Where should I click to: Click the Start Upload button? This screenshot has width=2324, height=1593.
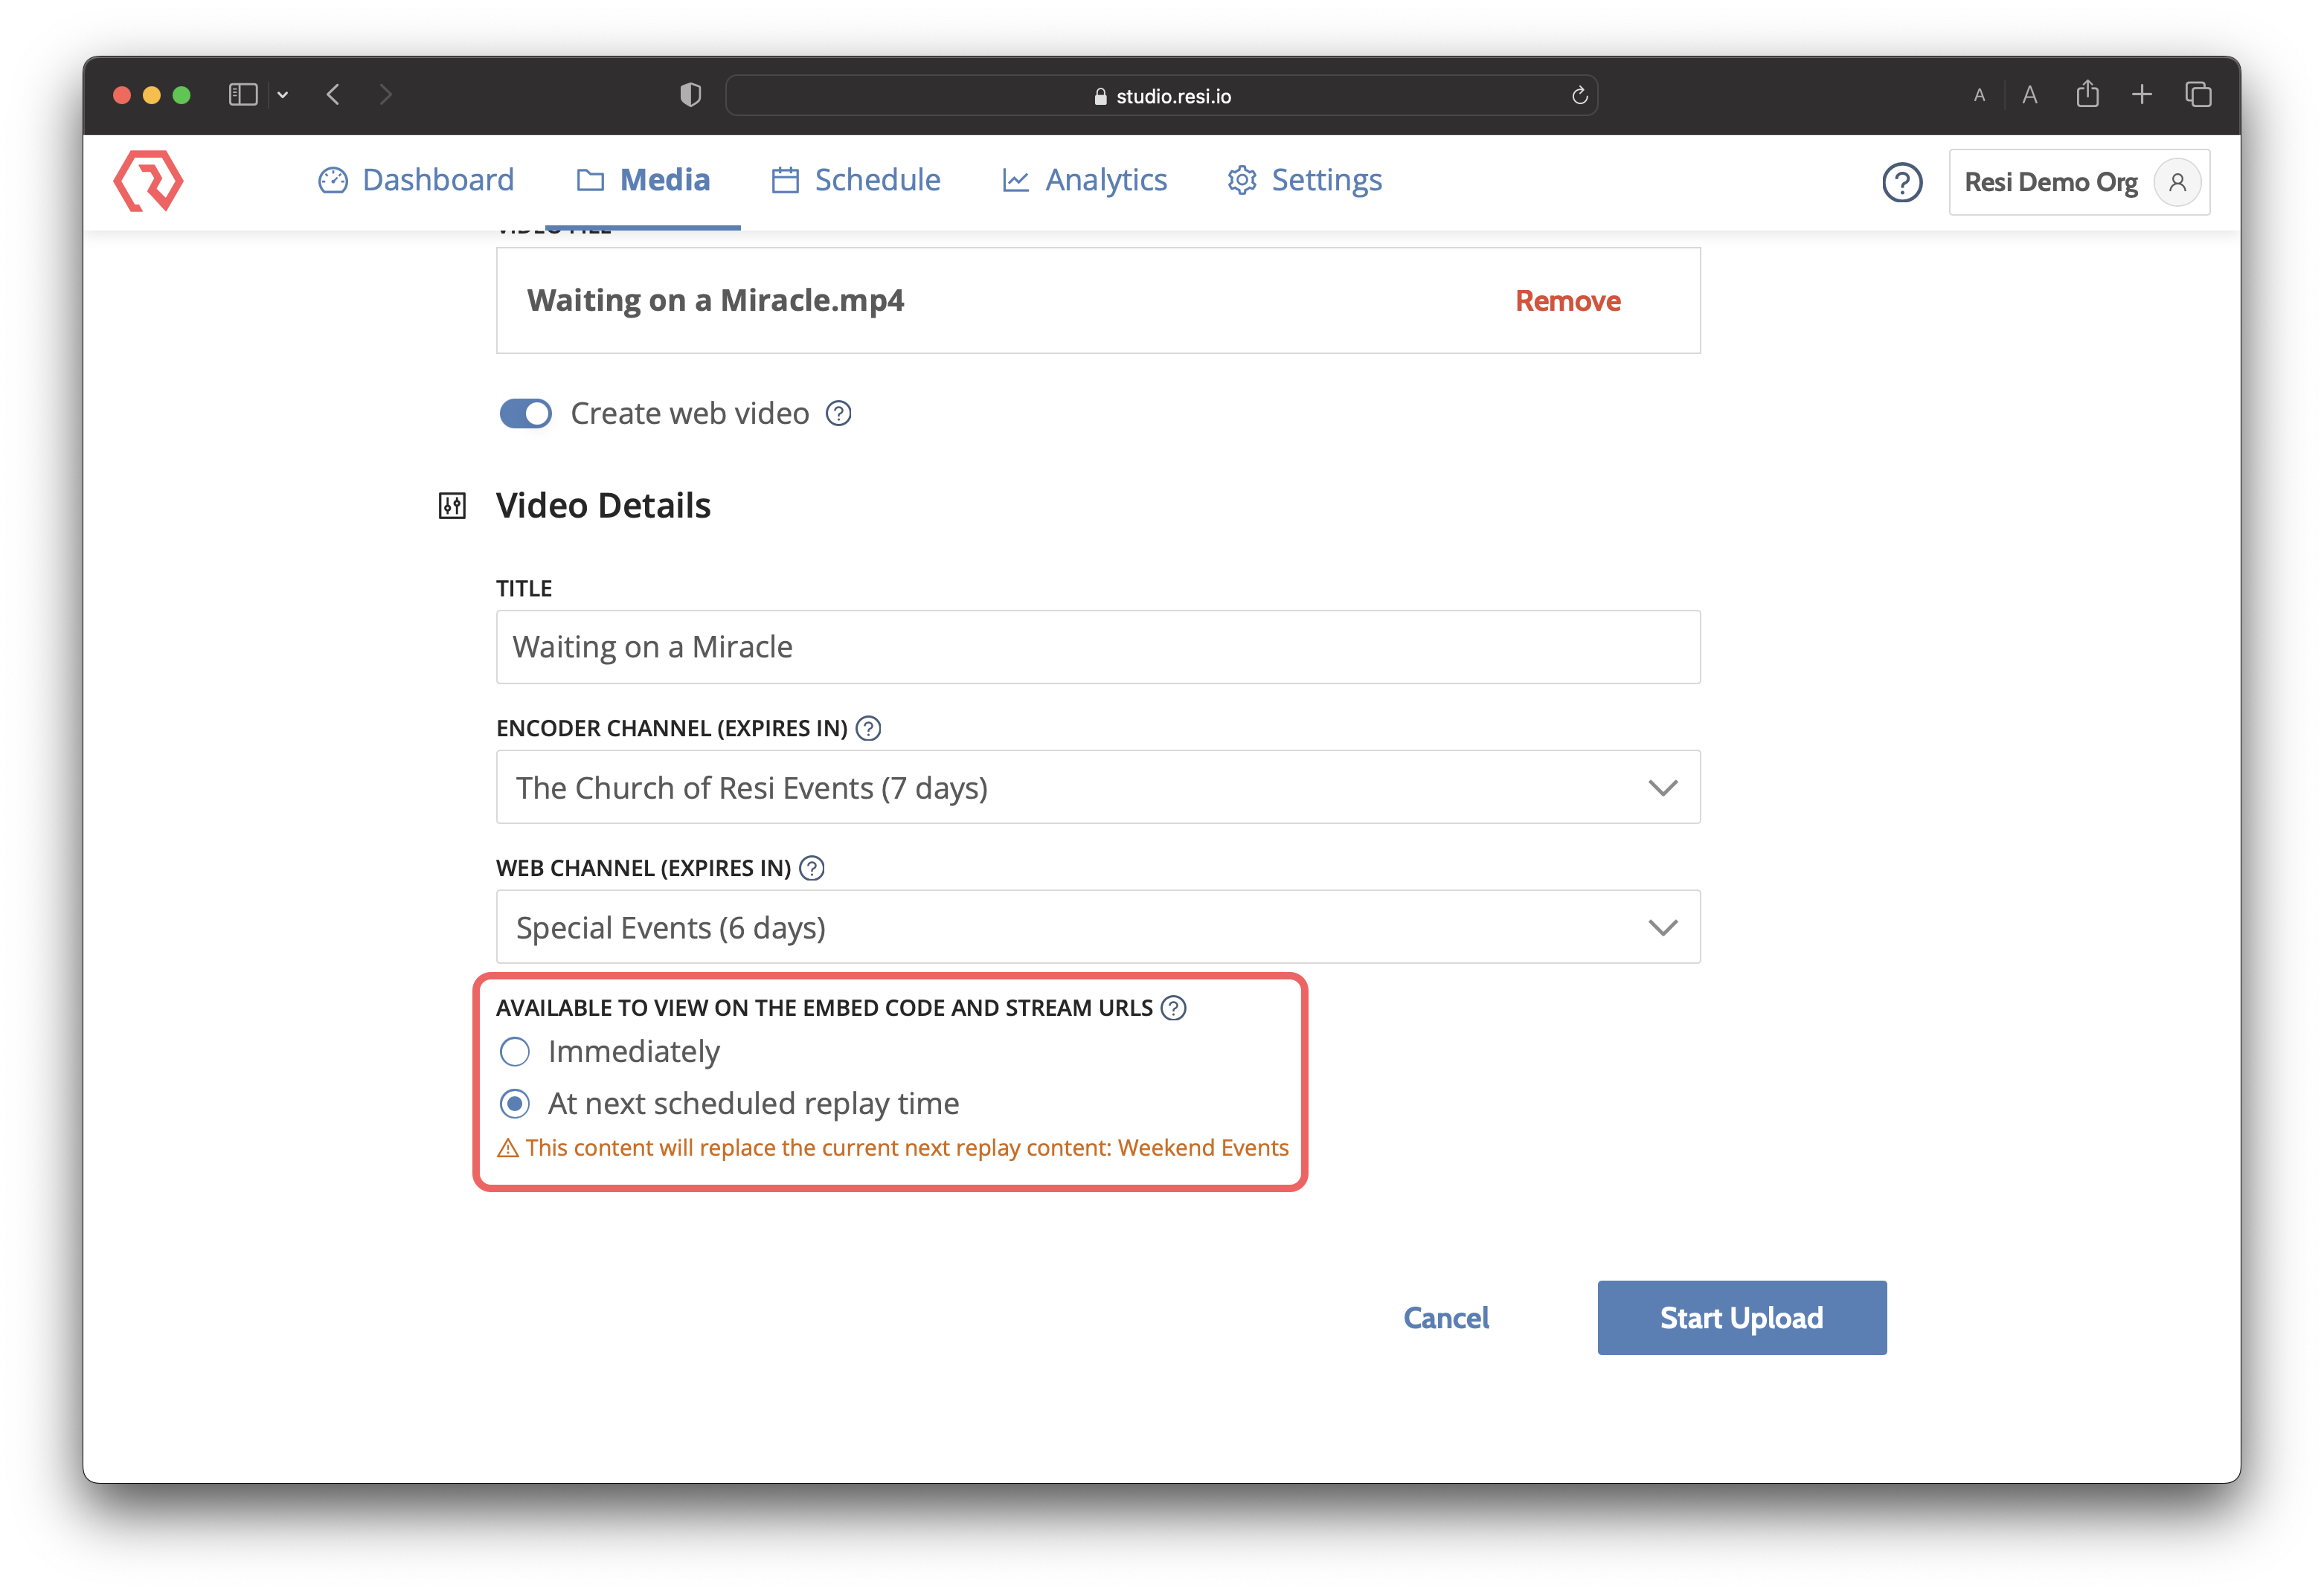point(1741,1318)
